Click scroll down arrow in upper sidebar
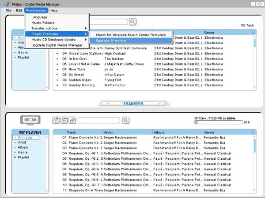Image resolution: width=265 pixels, height=198 pixels. (47, 88)
